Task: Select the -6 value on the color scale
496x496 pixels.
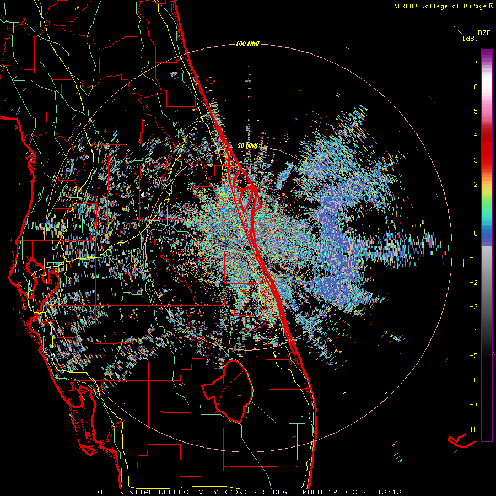Action: click(473, 380)
